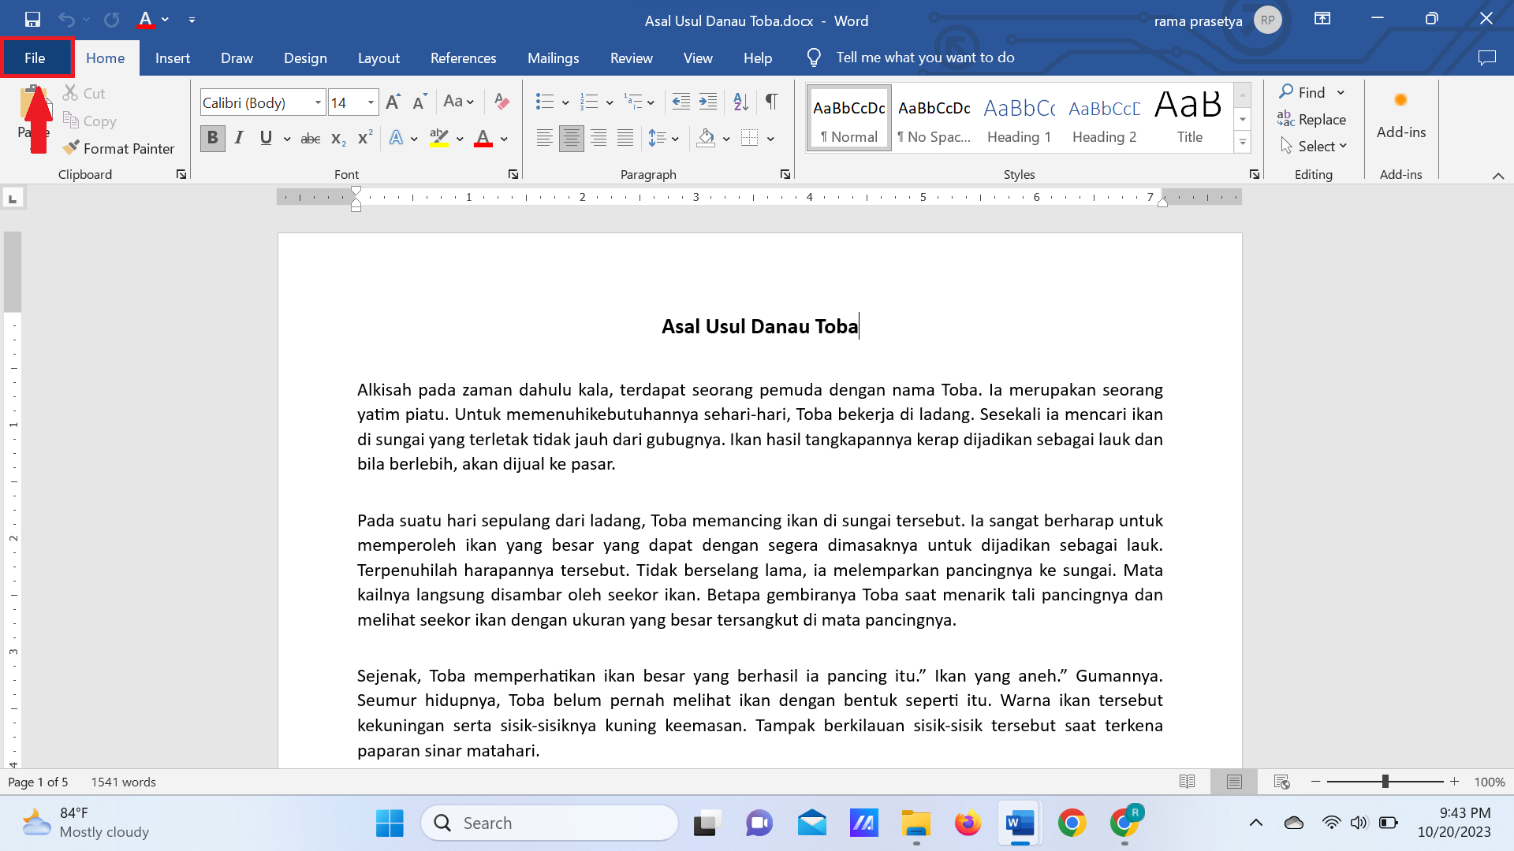Switch to the Insert tab
Screen dimensions: 1514x851
(173, 58)
